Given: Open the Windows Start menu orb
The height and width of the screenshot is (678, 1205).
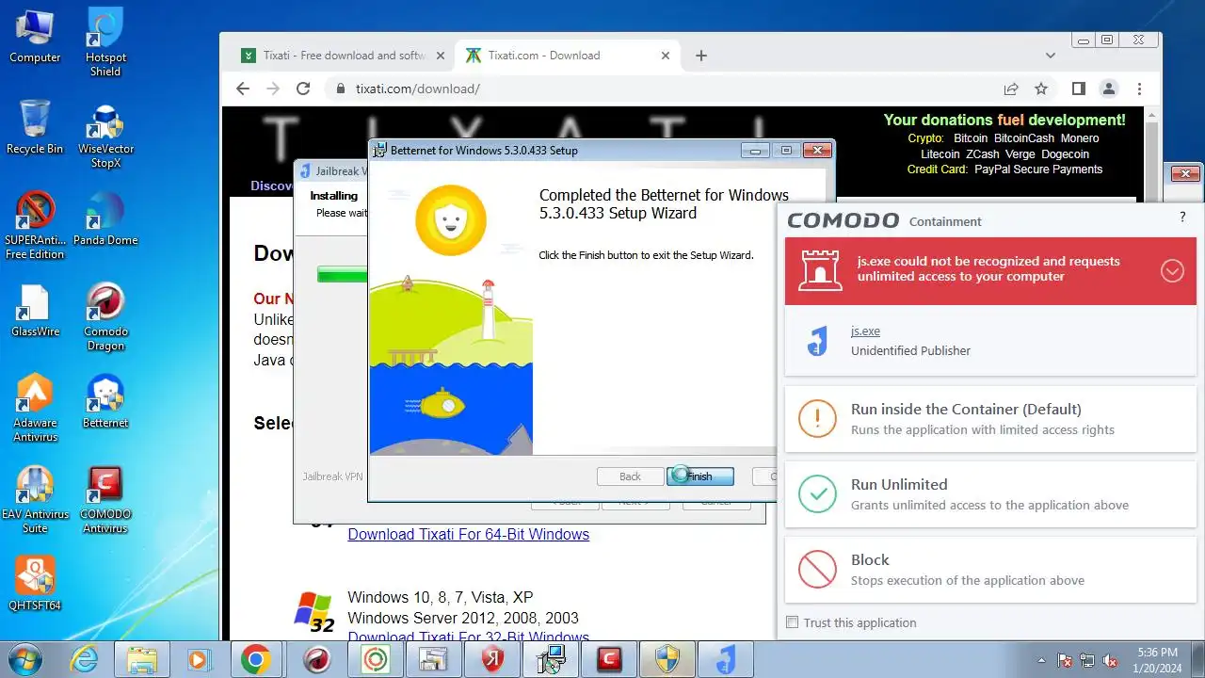Looking at the screenshot, I should [25, 659].
